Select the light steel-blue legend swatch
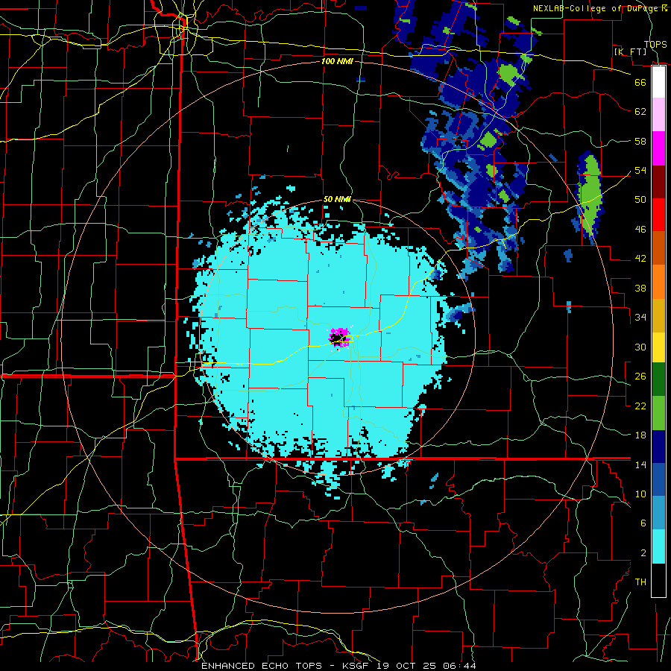Screen dimensions: 671x671 658,513
